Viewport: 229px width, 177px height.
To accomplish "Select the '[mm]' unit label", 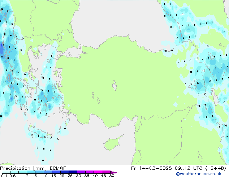I will click(x=40, y=168).
